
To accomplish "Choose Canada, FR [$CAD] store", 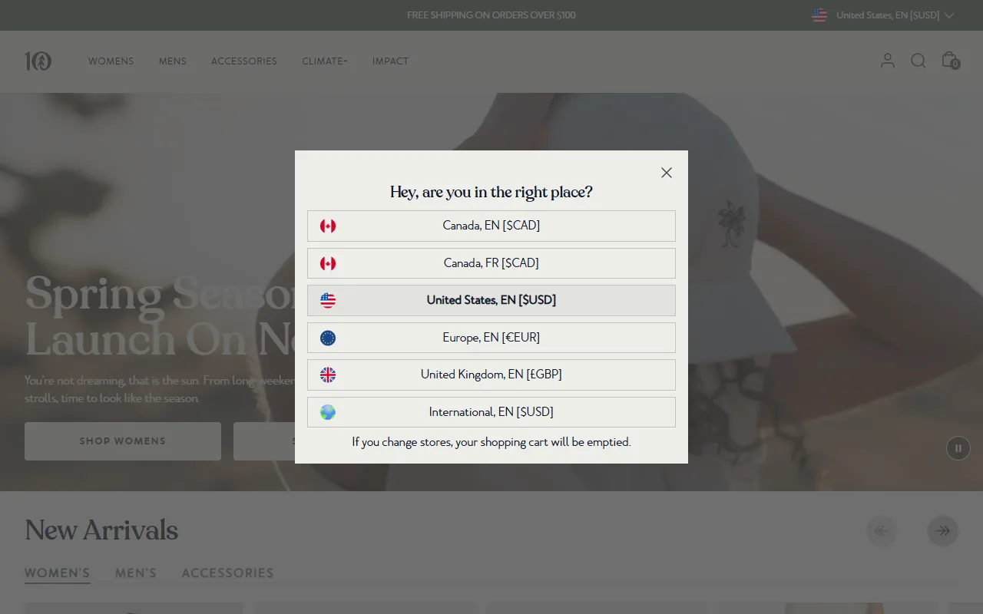I will [491, 263].
